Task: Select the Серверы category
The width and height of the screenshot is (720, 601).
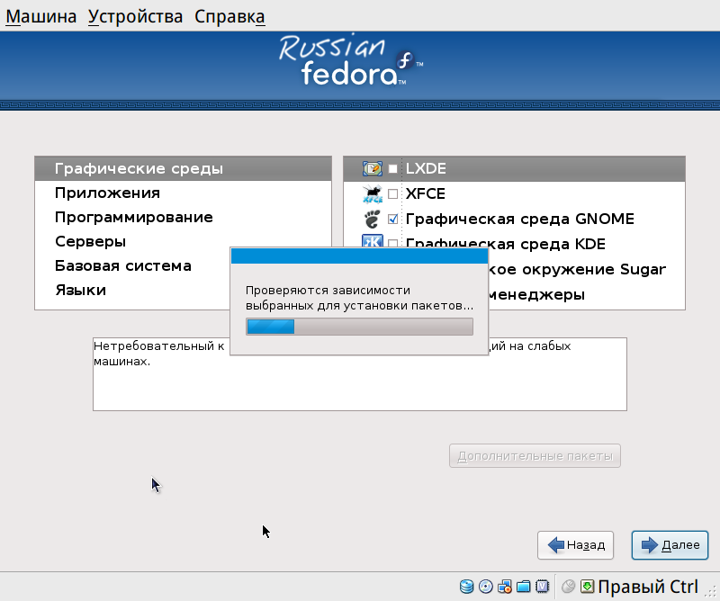Action: [132, 241]
